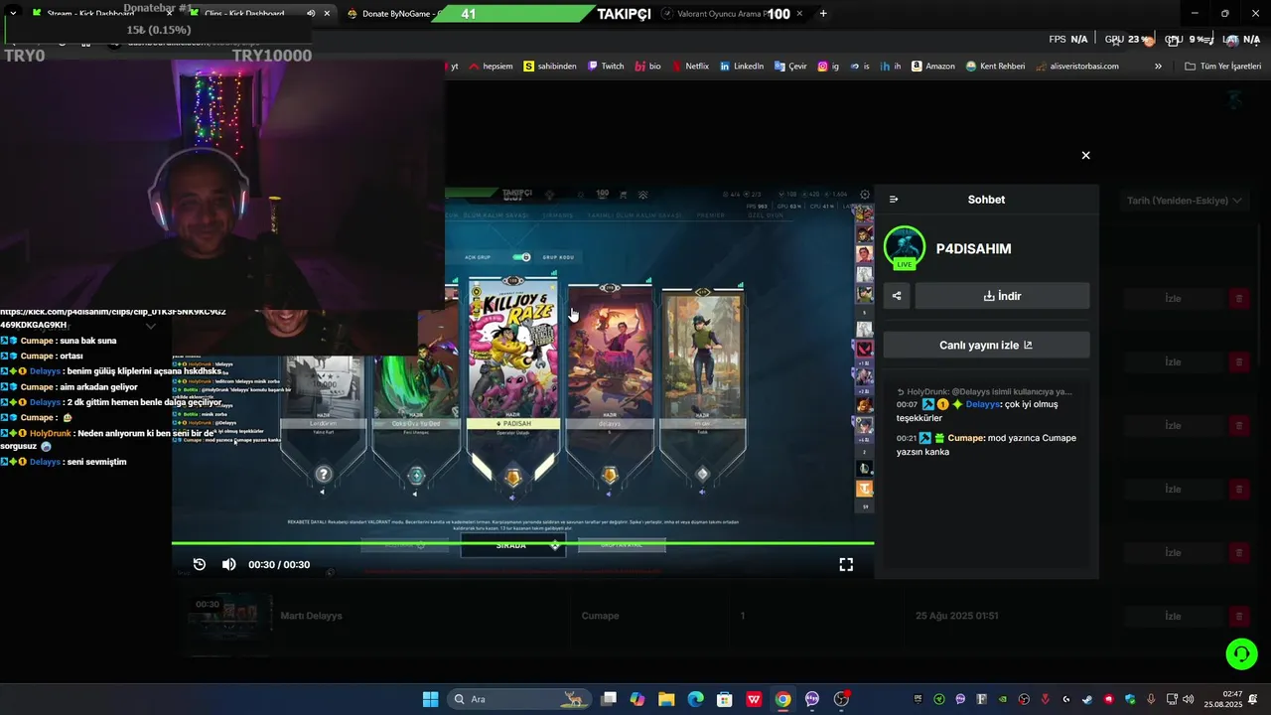The height and width of the screenshot is (715, 1271).
Task: Open the NVIDIA system tray icon
Action: tap(1003, 699)
